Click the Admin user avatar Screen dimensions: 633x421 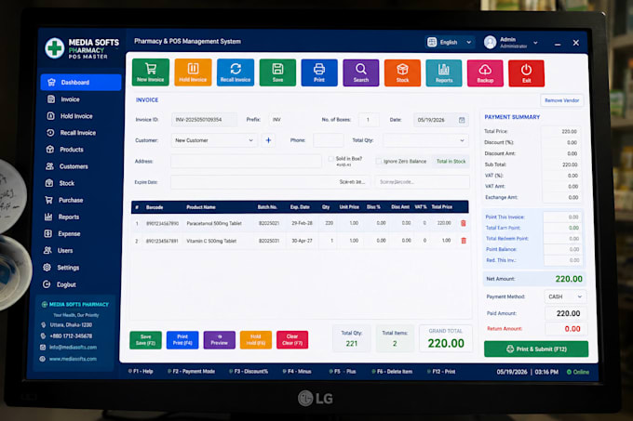pyautogui.click(x=490, y=43)
